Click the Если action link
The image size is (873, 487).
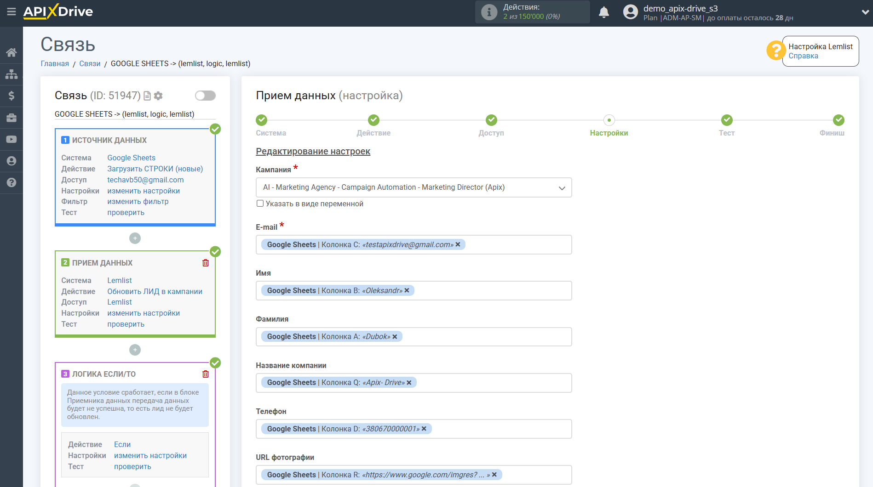[122, 444]
